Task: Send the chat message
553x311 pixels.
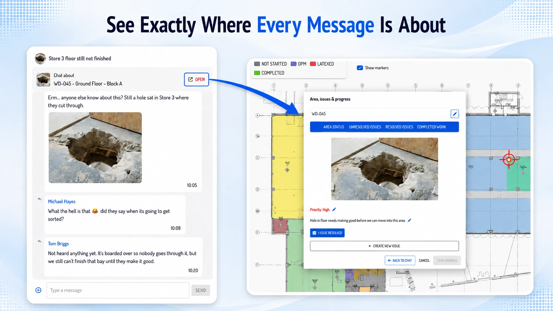Action: click(x=200, y=290)
